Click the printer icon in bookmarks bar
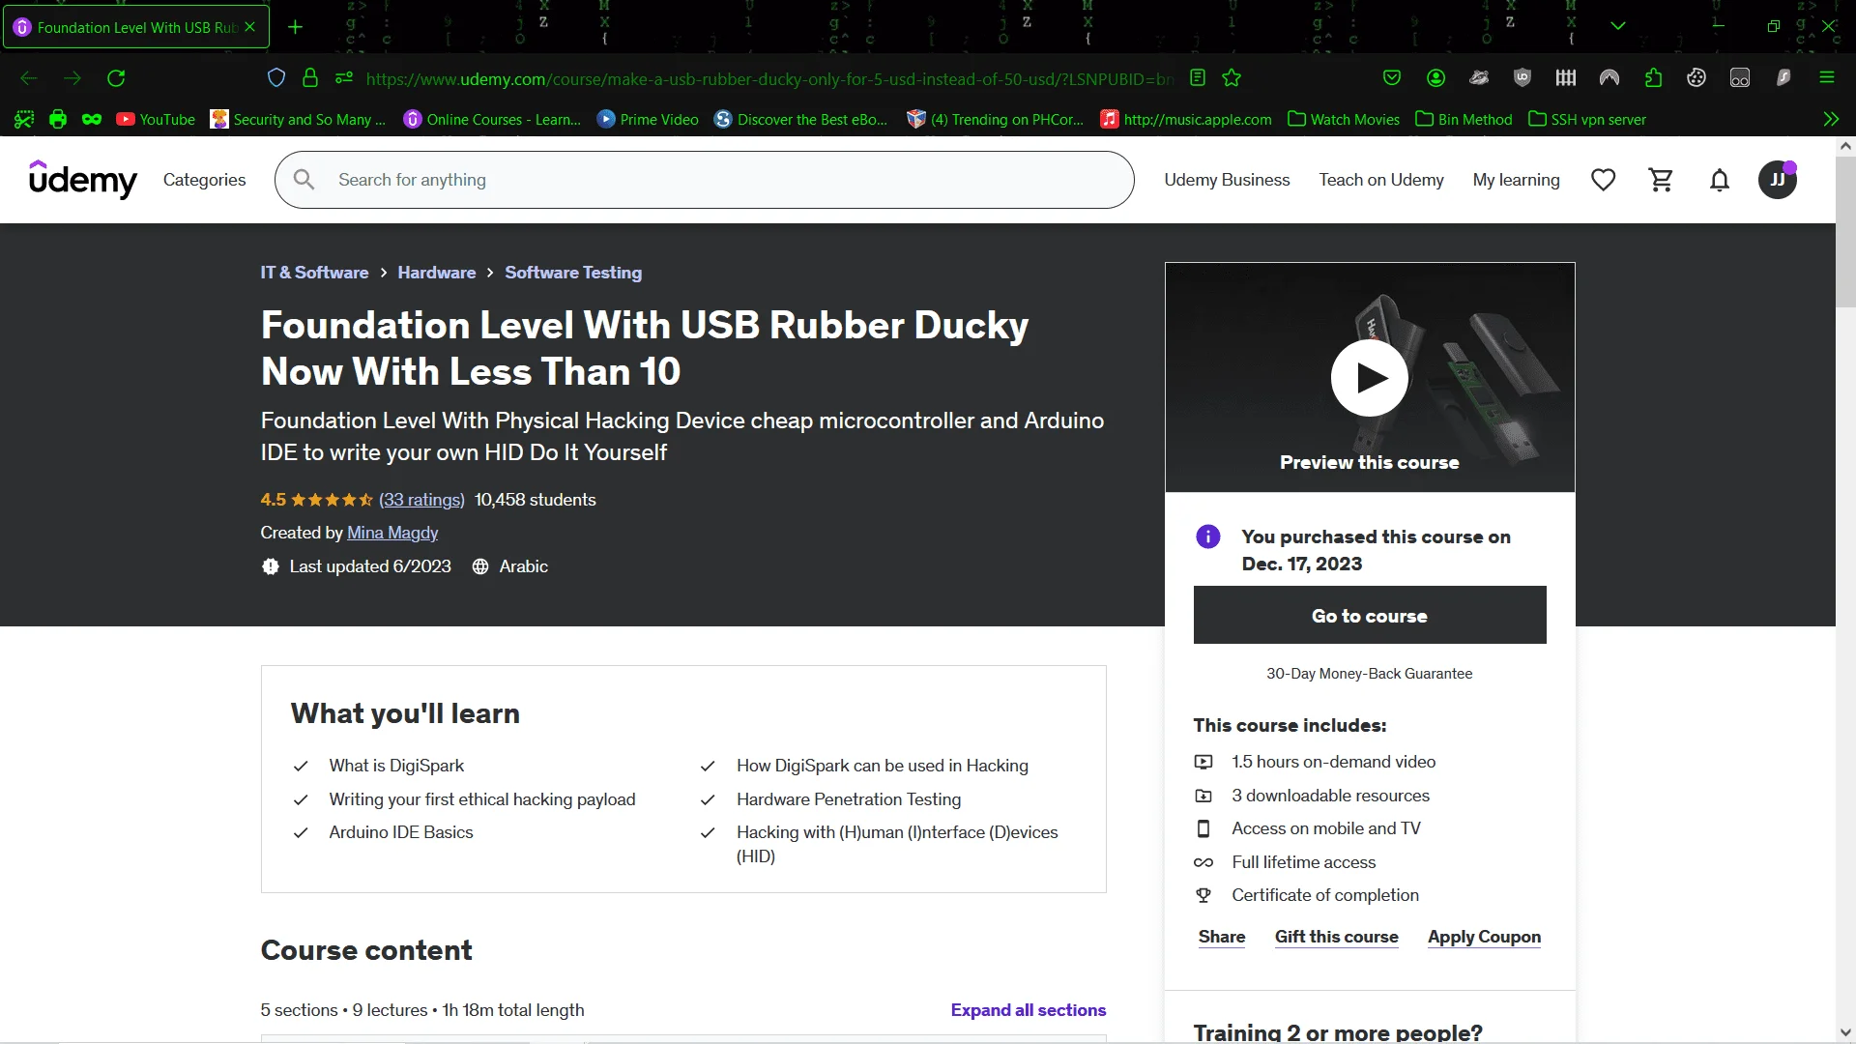The width and height of the screenshot is (1856, 1044). [58, 119]
